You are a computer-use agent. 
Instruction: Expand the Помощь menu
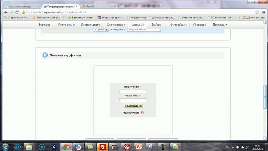pos(220,25)
